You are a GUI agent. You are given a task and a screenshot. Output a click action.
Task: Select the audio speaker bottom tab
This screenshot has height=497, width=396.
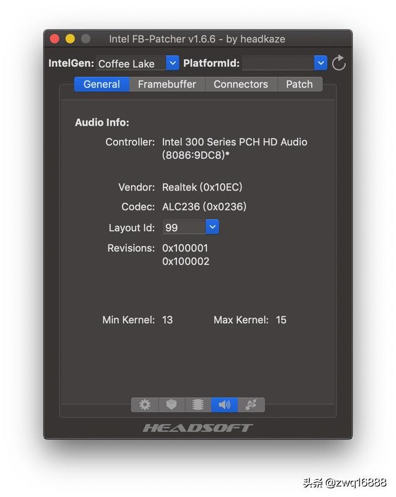click(x=224, y=405)
